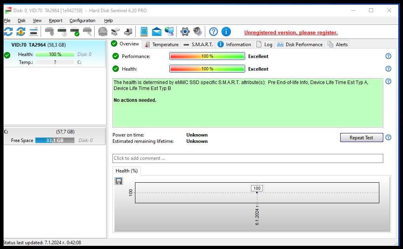Click the speaker sound toolbar icon
Viewport: 403px width, 249px height.
tap(197, 32)
